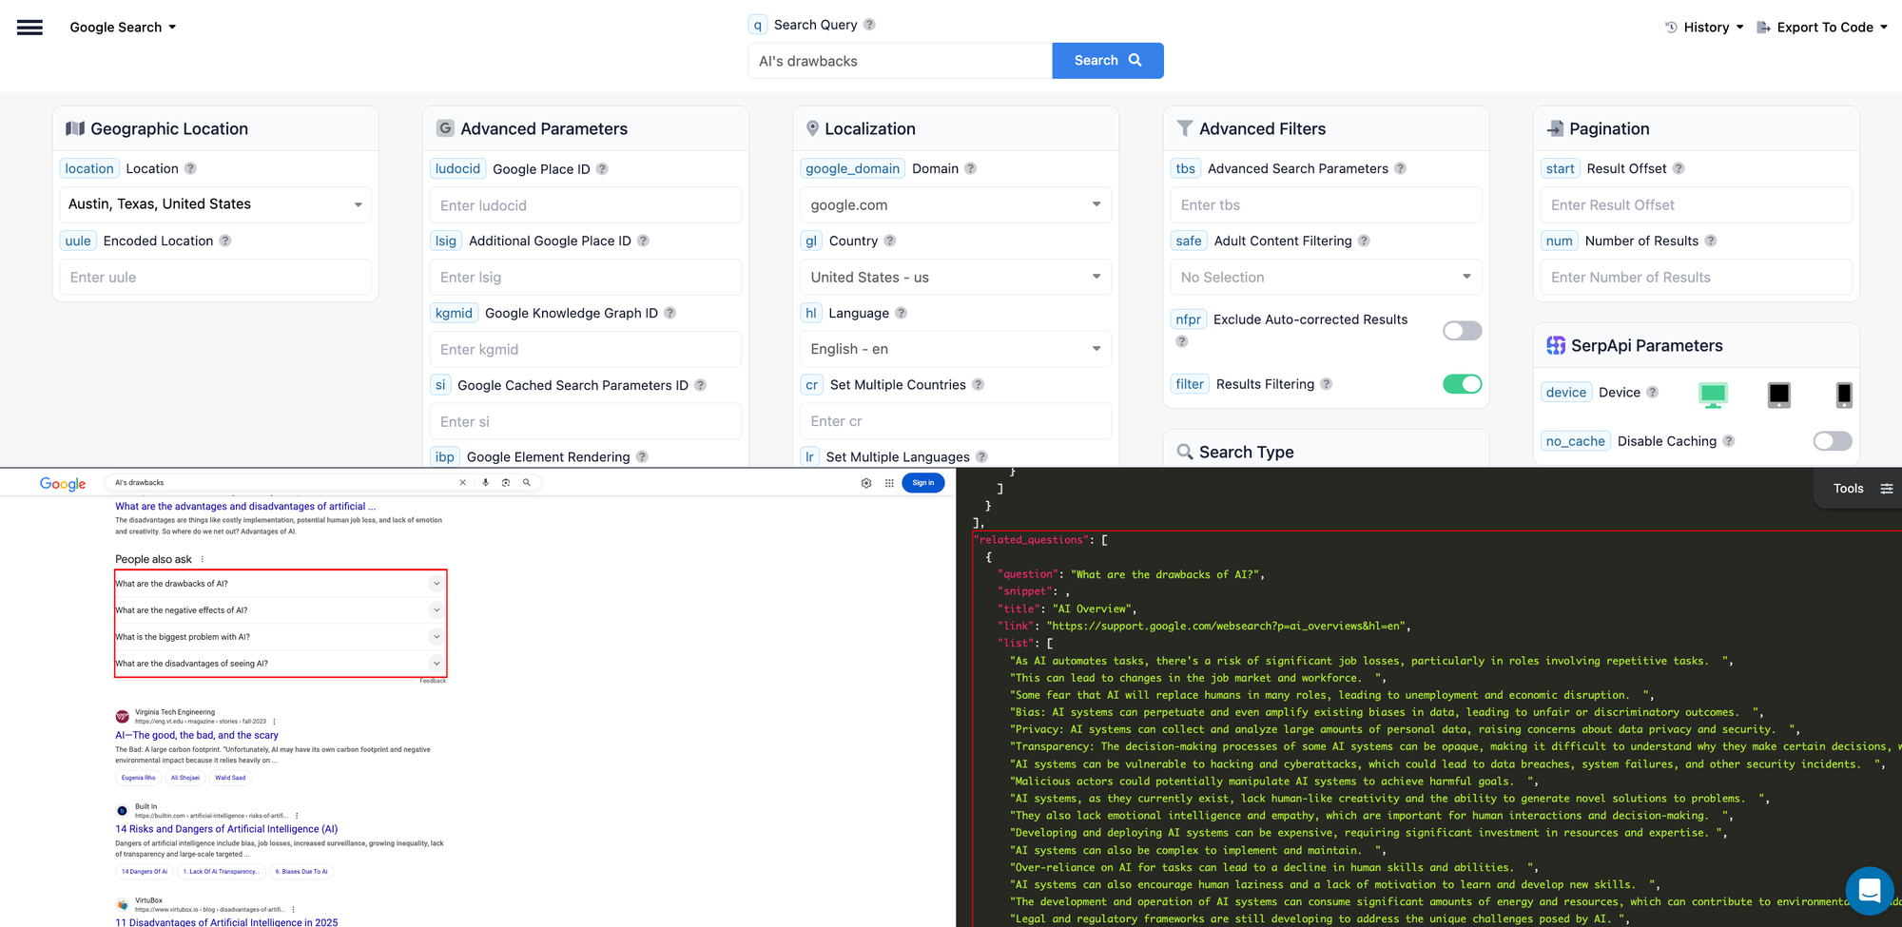This screenshot has height=927, width=1902.
Task: Open the English language dropdown
Action: pyautogui.click(x=956, y=349)
